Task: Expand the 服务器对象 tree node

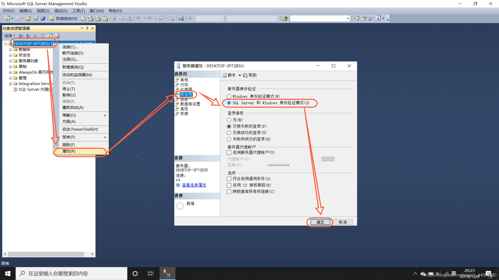Action: point(10,61)
